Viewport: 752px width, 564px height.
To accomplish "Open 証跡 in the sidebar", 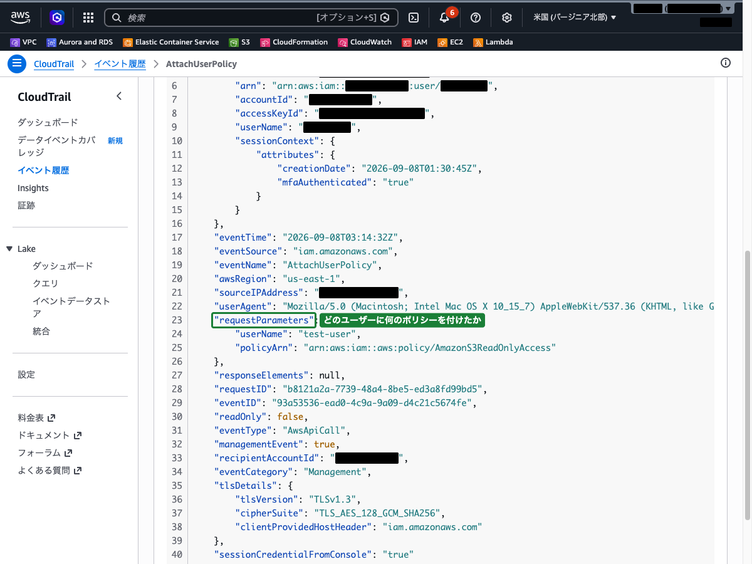I will coord(26,206).
